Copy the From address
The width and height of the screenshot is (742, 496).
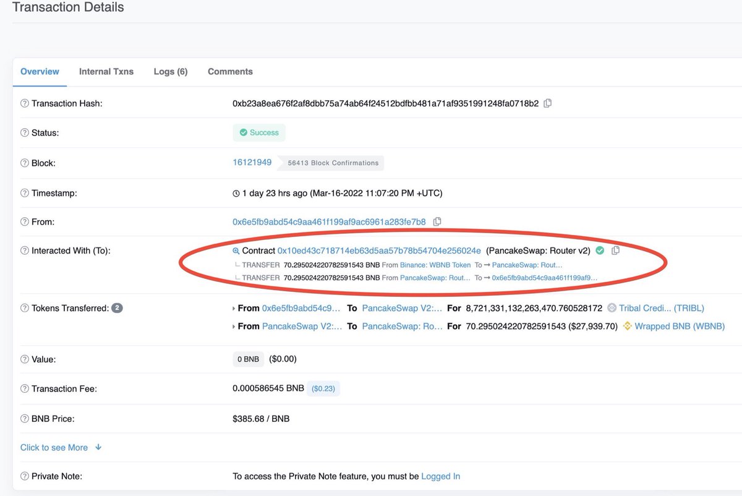point(437,221)
